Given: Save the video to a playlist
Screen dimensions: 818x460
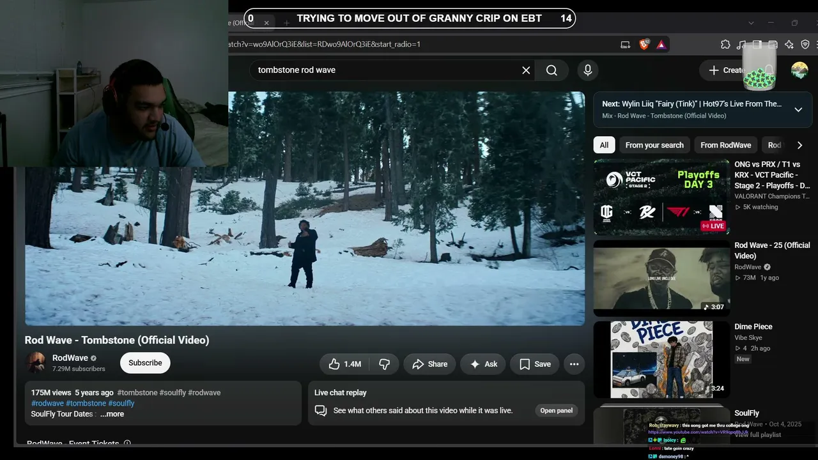Looking at the screenshot, I should point(535,364).
